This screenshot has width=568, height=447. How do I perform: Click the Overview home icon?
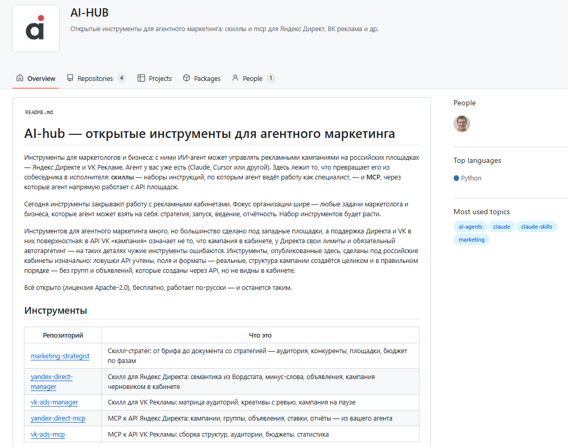[20, 78]
